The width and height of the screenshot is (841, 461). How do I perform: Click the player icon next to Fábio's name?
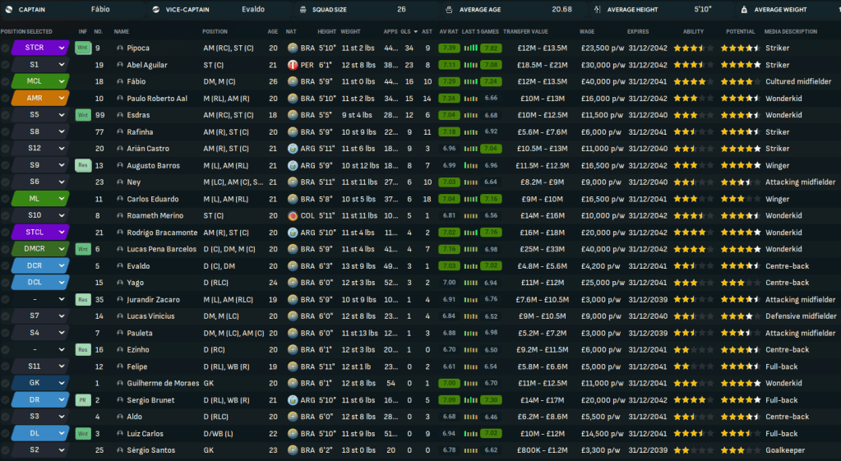120,81
